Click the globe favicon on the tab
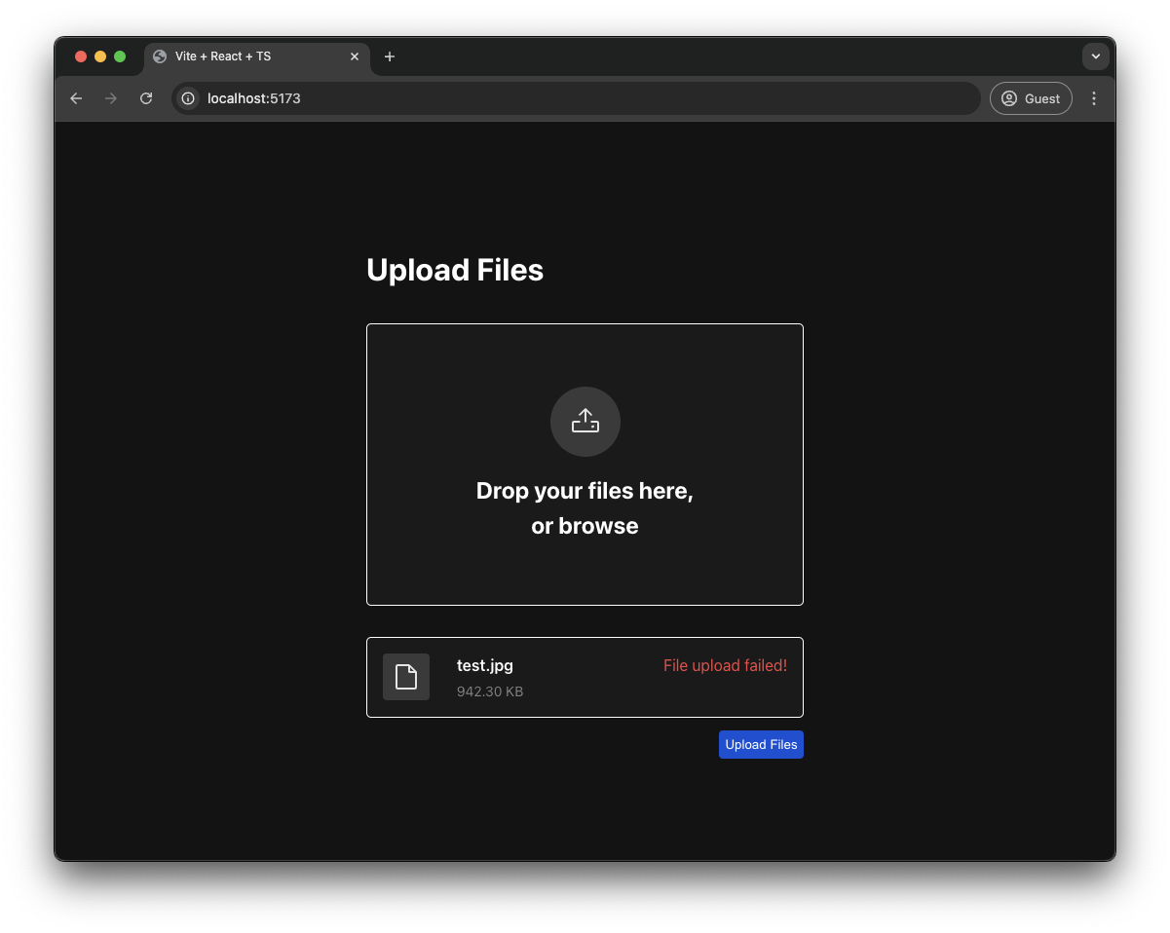This screenshot has width=1170, height=933. [x=160, y=56]
